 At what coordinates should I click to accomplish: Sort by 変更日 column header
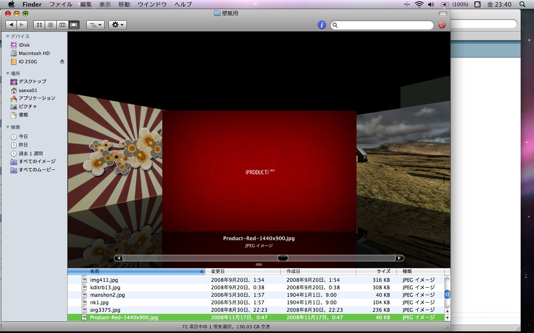(x=243, y=271)
